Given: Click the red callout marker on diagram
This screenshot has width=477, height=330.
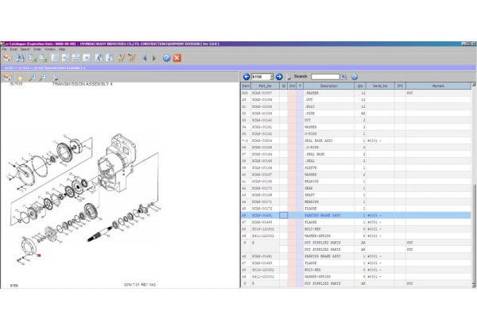Looking at the screenshot, I should (x=38, y=257).
